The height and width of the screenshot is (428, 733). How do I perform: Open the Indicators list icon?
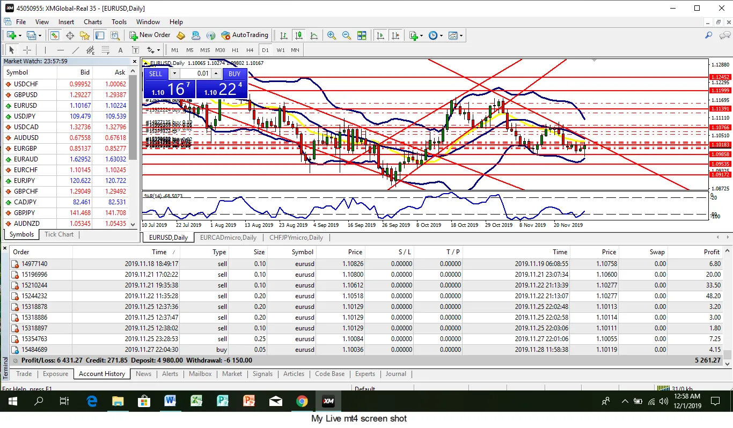413,35
